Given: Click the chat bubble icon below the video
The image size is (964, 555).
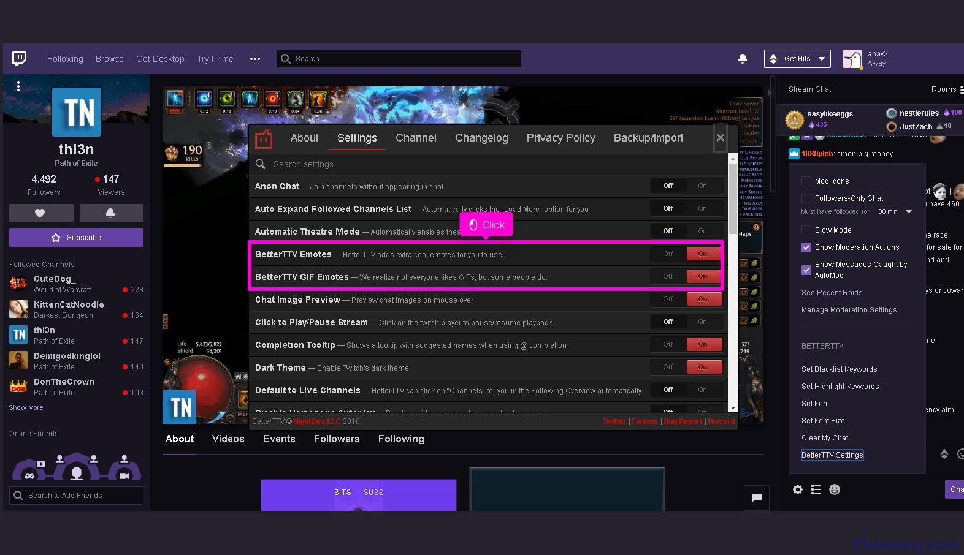Looking at the screenshot, I should (x=757, y=497).
